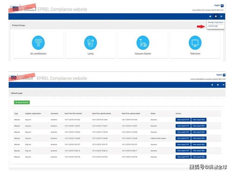Click the logout icon in the lower blue bar
This screenshot has height=172, width=232.
223,85
